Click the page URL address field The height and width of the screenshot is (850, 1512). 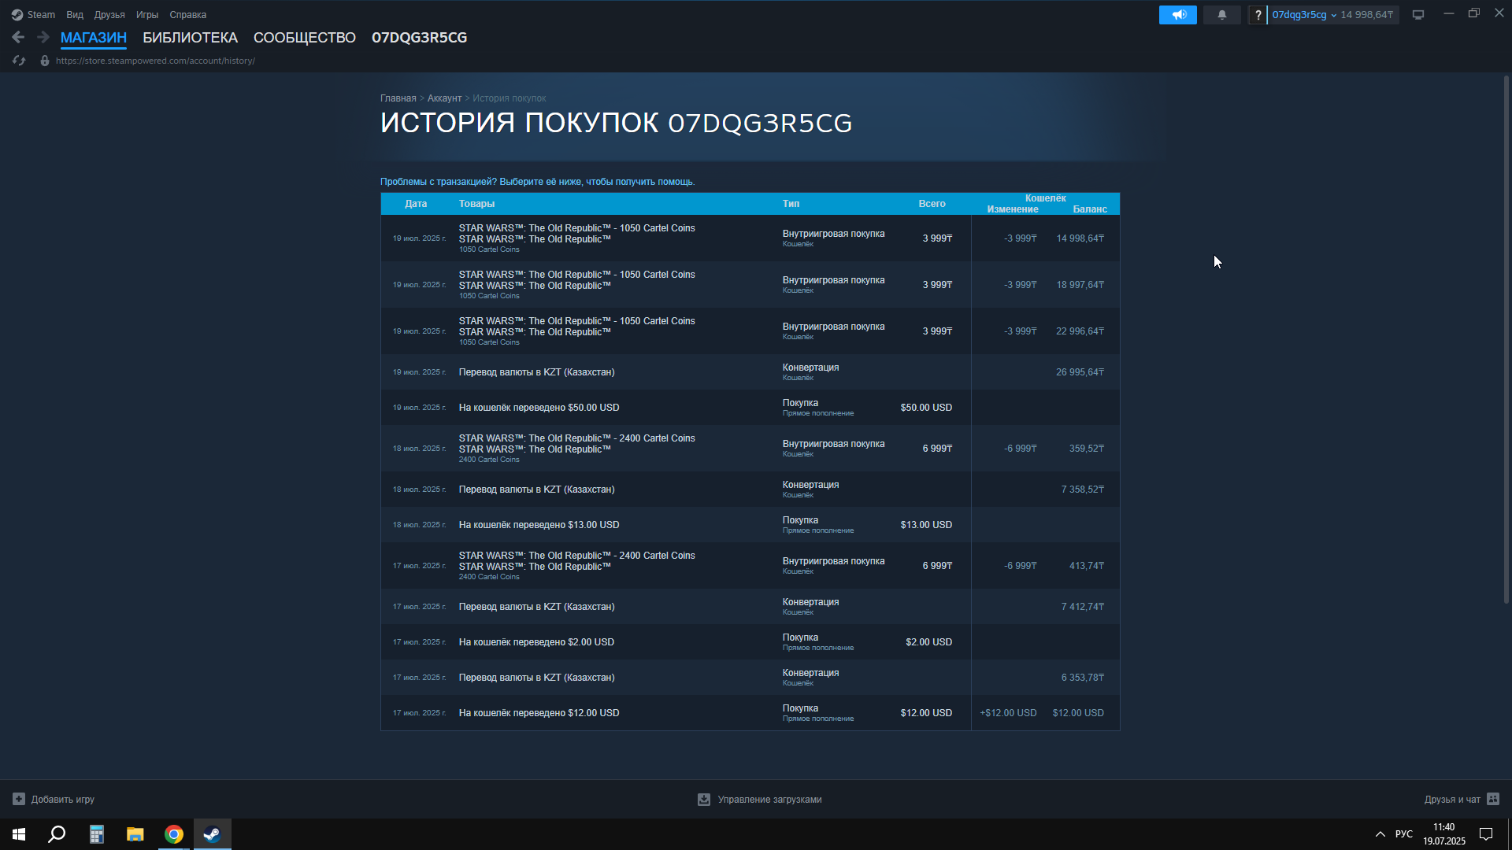[155, 61]
